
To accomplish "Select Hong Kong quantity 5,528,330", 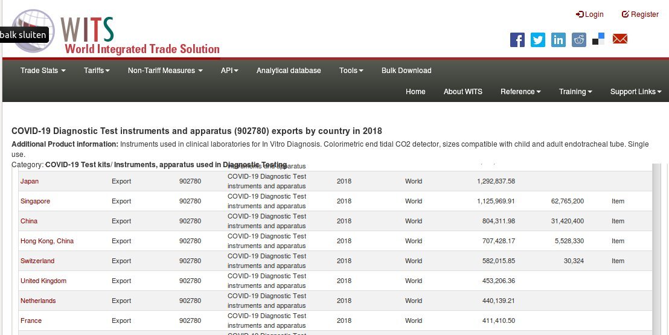I will pos(569,241).
